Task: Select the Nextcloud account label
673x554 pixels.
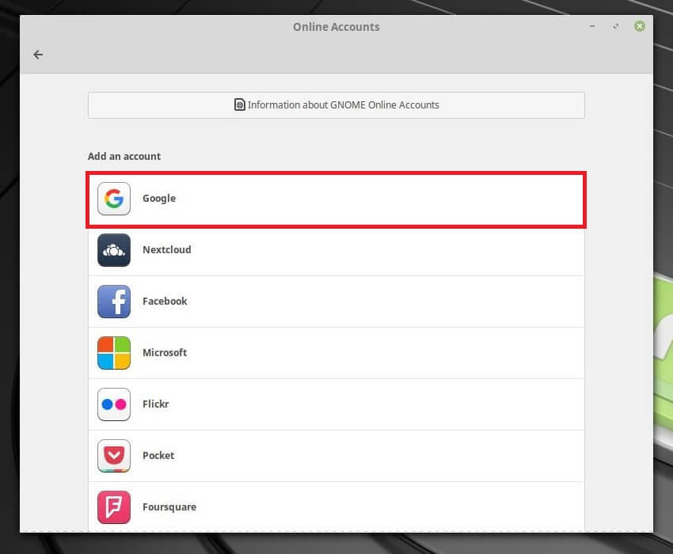Action: click(x=167, y=250)
